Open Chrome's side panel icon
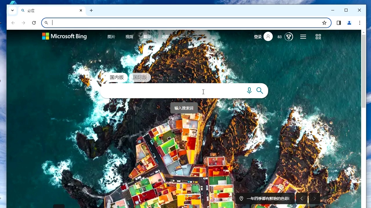Image resolution: width=371 pixels, height=208 pixels. (x=339, y=23)
